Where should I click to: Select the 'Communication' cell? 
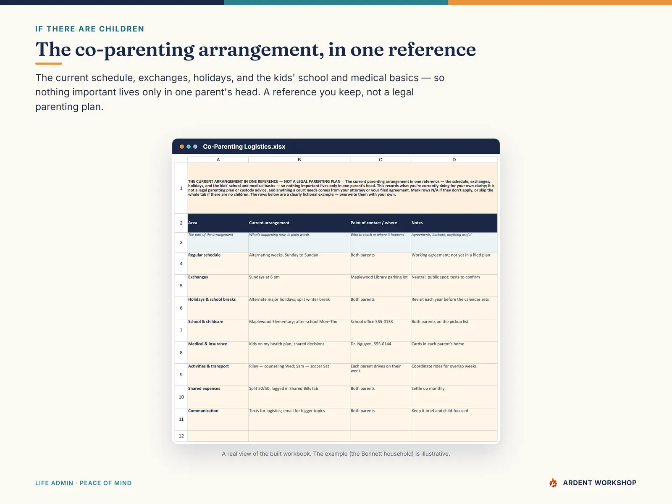click(218, 419)
